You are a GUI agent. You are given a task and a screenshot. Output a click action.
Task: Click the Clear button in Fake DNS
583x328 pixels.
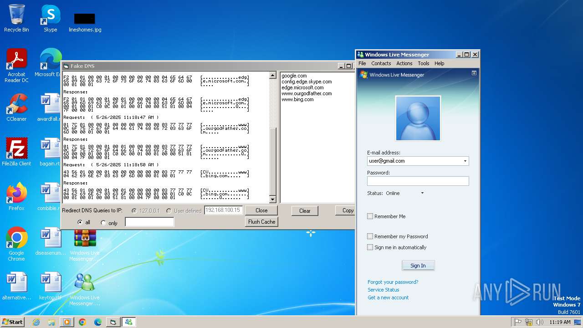click(x=305, y=211)
